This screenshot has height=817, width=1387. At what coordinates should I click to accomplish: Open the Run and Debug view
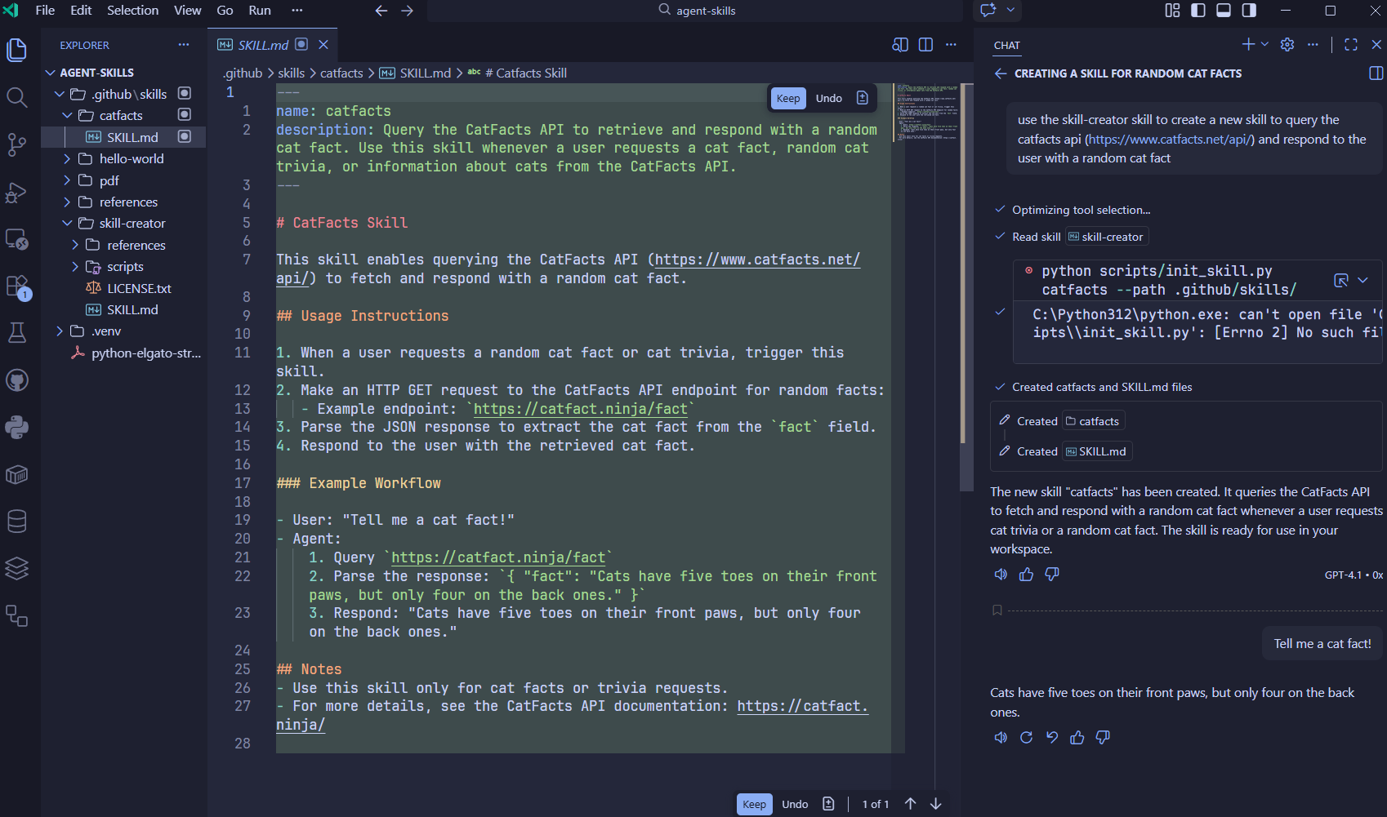[x=16, y=193]
